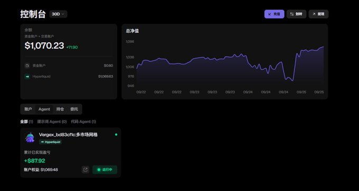Open the 30D time range dropdown
Image resolution: width=359 pixels, height=191 pixels.
click(58, 14)
